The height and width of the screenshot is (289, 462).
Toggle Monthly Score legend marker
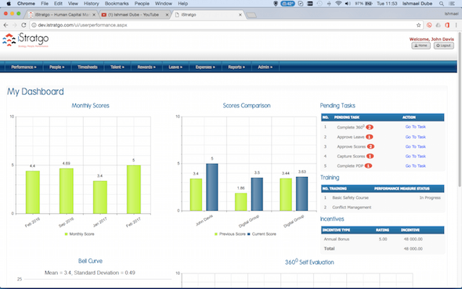pyautogui.click(x=67, y=234)
